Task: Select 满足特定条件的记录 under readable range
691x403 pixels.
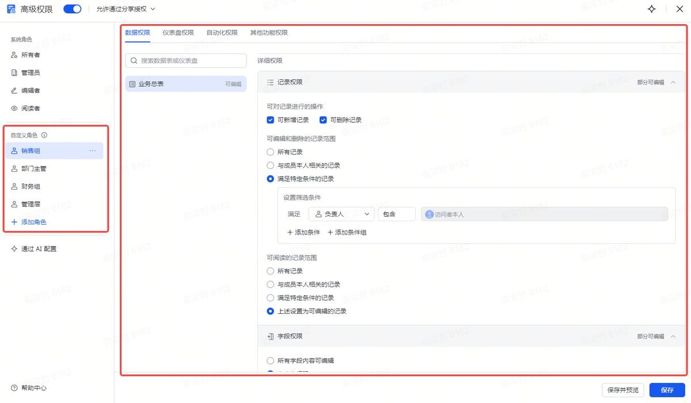Action: [270, 298]
